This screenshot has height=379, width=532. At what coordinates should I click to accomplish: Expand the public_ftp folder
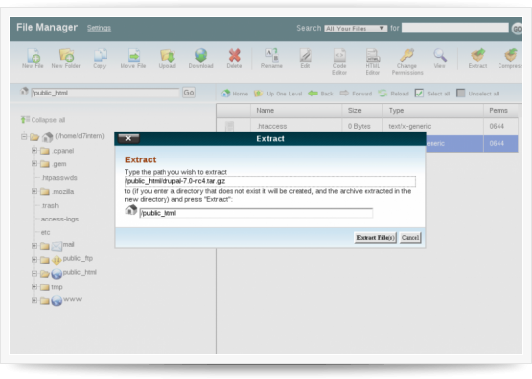34,260
